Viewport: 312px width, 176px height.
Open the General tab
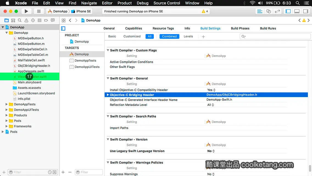pos(109,28)
